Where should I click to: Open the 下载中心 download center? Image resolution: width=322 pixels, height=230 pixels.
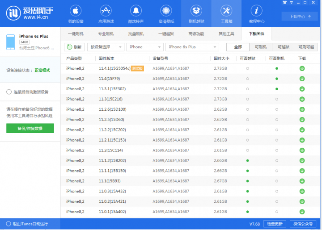[x=300, y=17]
